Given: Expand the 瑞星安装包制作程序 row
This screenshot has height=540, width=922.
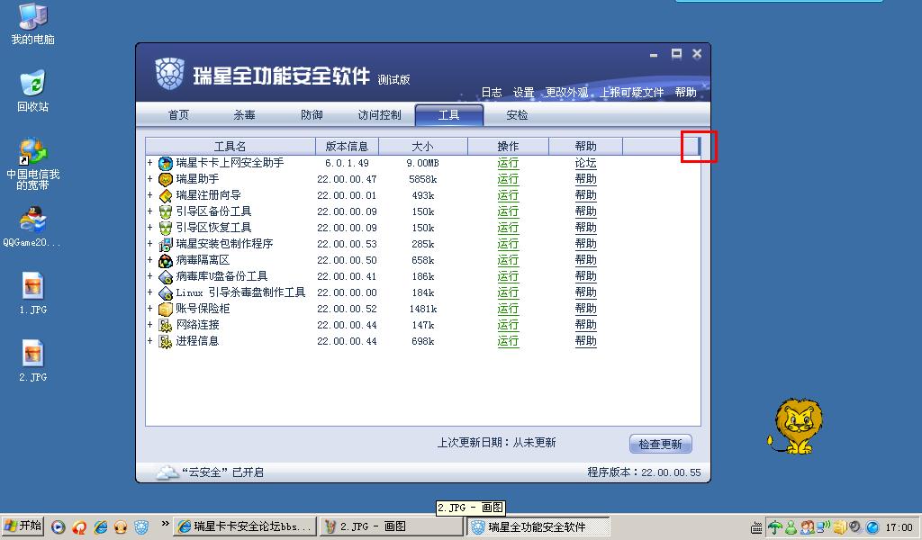Looking at the screenshot, I should pos(150,243).
